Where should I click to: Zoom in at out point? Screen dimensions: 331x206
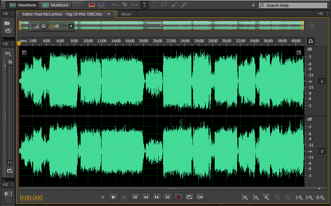pos(309,198)
